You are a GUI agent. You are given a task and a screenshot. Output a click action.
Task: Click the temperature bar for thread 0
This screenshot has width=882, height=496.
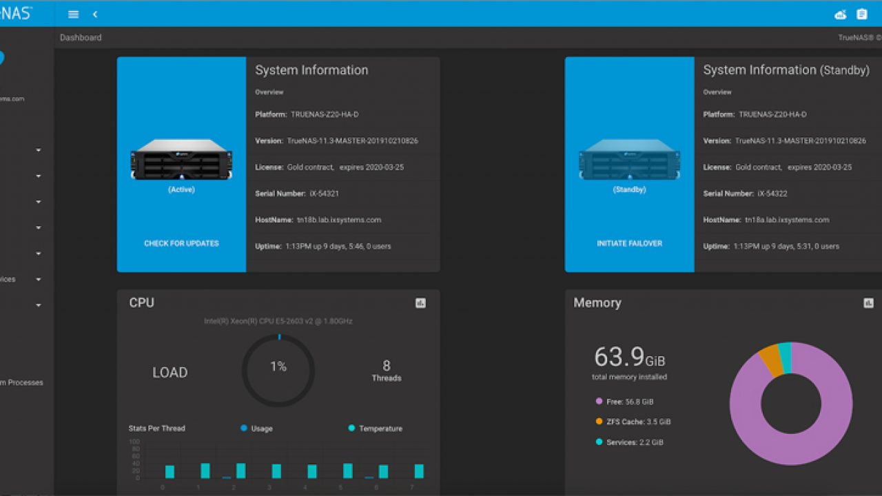170,472
